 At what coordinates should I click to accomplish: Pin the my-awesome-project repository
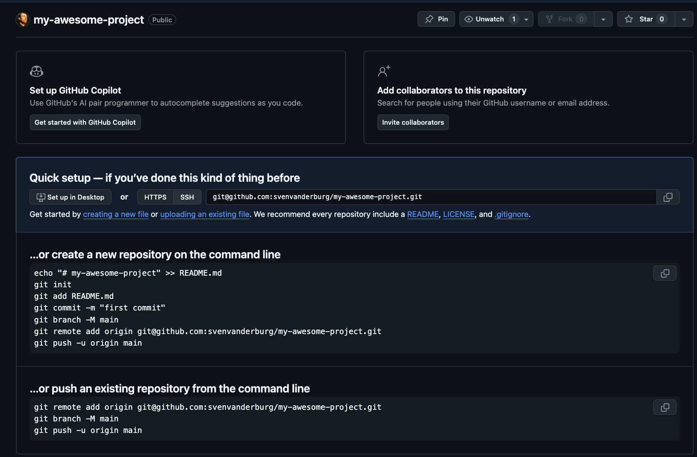click(x=436, y=19)
